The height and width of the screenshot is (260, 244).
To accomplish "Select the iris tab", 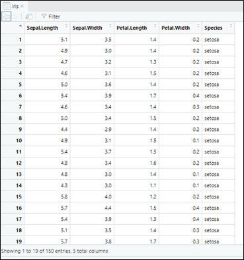I will pyautogui.click(x=14, y=7).
